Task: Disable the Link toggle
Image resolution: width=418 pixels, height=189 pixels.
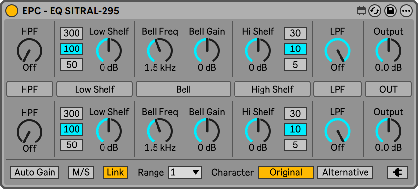Action: 115,172
